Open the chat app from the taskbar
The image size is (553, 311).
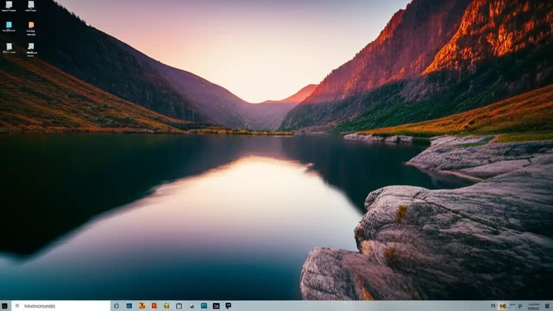coord(228,306)
